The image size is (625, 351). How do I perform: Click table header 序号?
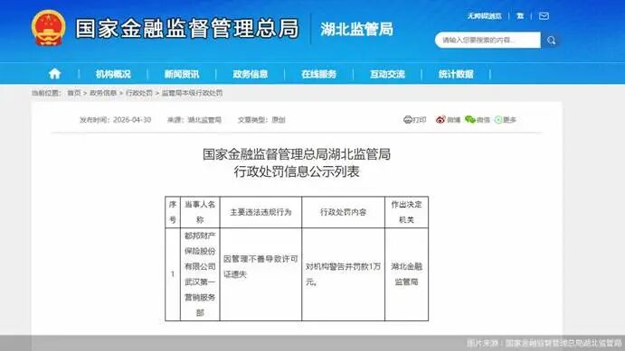173,212
